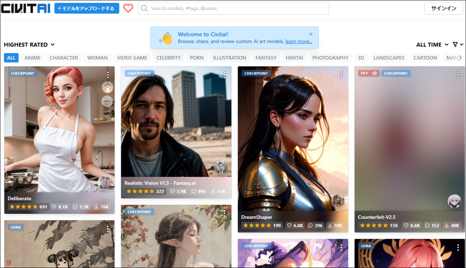
Task: Open three-dot menu on Realistic Vision card
Action: (224, 75)
